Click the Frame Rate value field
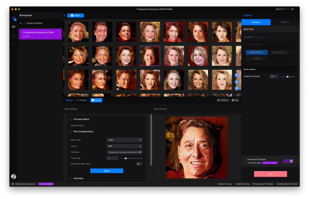The width and height of the screenshot is (309, 199). (112, 158)
